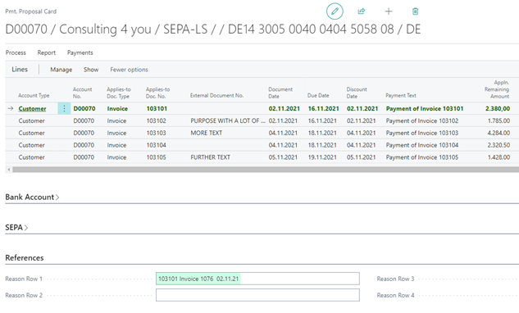Collapse the References section

point(25,258)
